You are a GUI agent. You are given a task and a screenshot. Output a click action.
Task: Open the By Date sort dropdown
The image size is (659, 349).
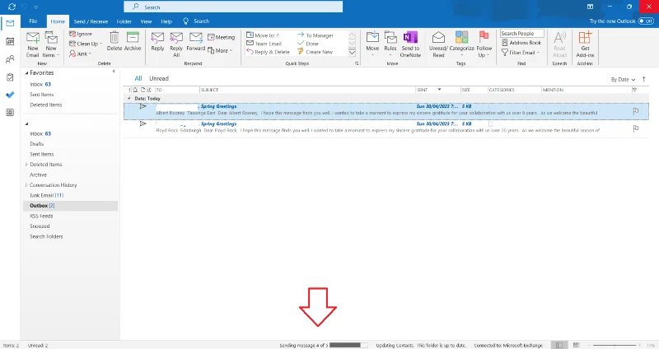point(623,79)
